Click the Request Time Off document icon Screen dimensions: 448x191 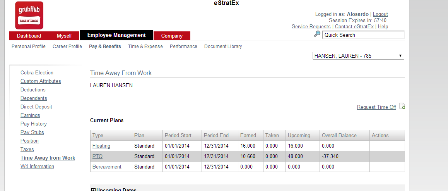(402, 106)
